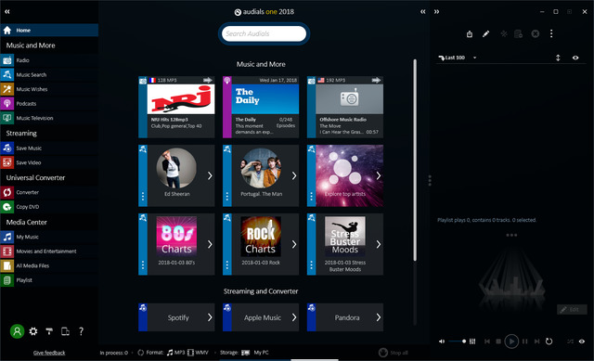
Task: Open NRJ Hits radio station tile
Action: pos(176,107)
